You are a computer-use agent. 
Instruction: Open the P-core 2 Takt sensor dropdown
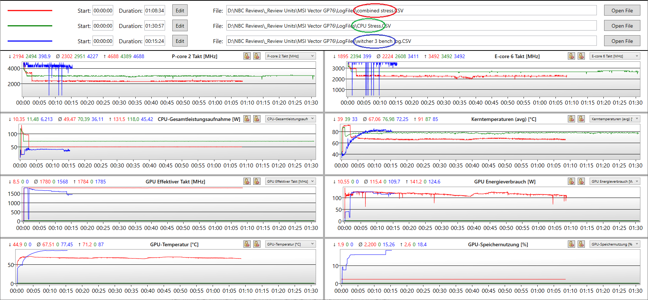click(290, 56)
